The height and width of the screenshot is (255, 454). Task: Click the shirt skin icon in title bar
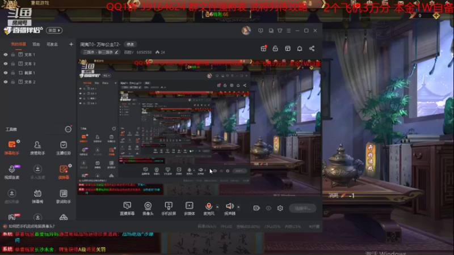[280, 31]
